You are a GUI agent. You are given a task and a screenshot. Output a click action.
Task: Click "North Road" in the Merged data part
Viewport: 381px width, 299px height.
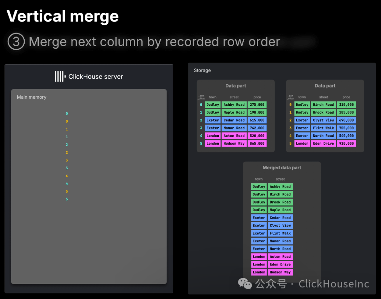click(280, 249)
